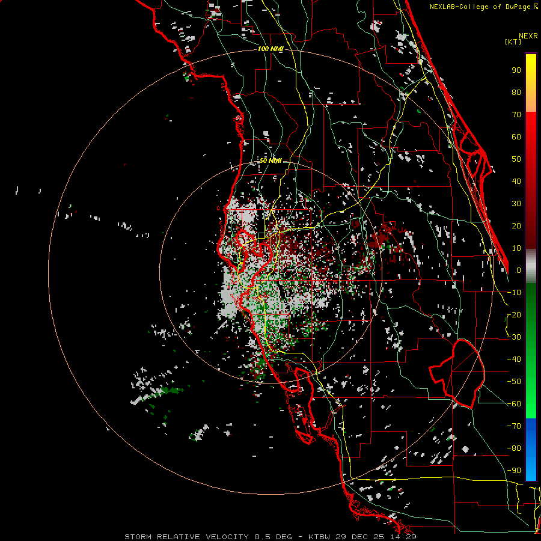Click the -70 value on velocity scale

pyautogui.click(x=514, y=426)
